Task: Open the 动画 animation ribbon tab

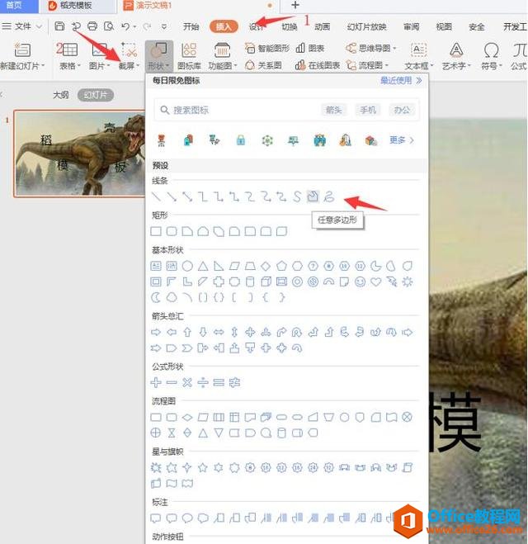Action: pyautogui.click(x=322, y=26)
